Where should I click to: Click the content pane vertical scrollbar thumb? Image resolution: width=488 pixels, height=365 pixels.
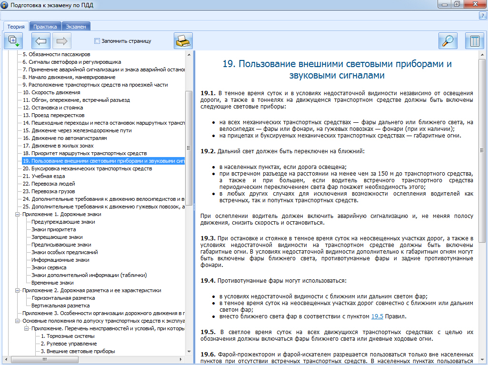point(482,150)
